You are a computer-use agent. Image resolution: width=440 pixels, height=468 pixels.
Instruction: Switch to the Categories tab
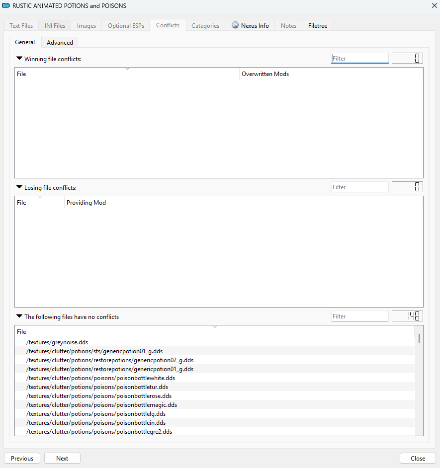point(205,25)
